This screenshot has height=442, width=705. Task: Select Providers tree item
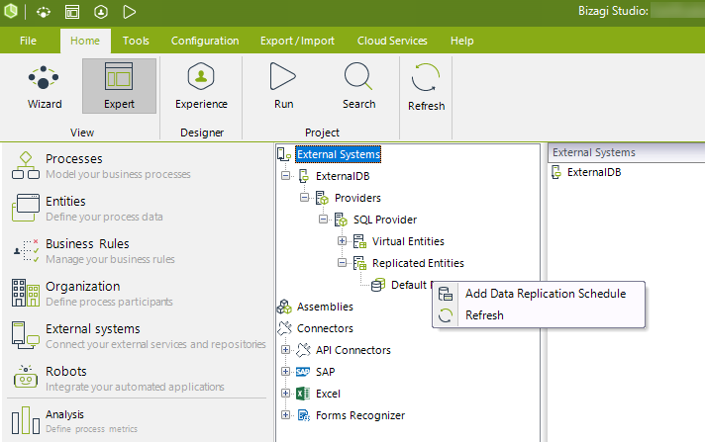click(357, 198)
